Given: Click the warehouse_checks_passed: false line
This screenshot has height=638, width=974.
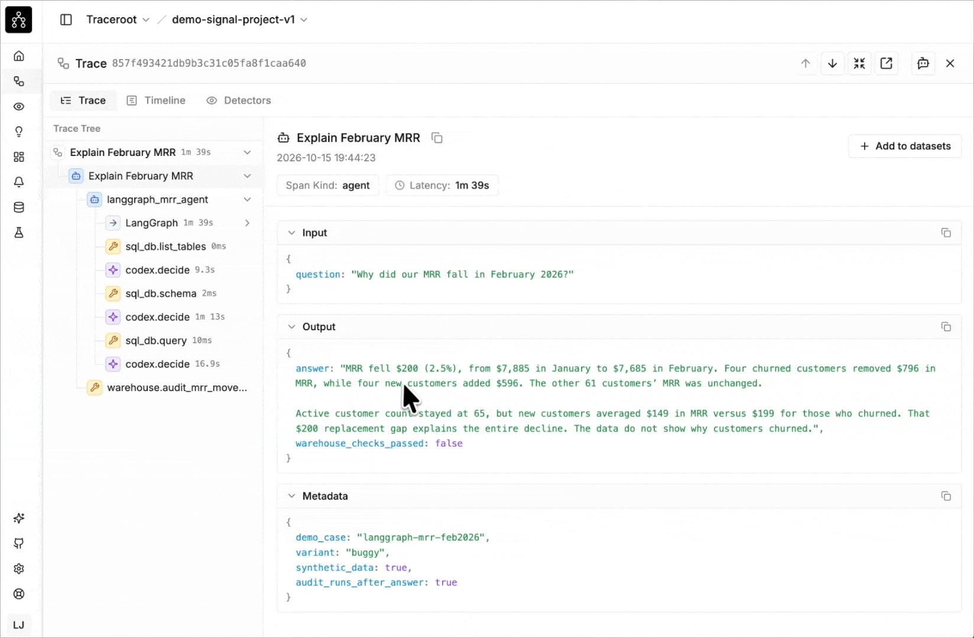Looking at the screenshot, I should tap(379, 444).
